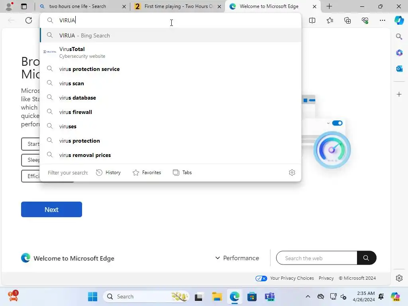Filter search by History

coord(108,173)
